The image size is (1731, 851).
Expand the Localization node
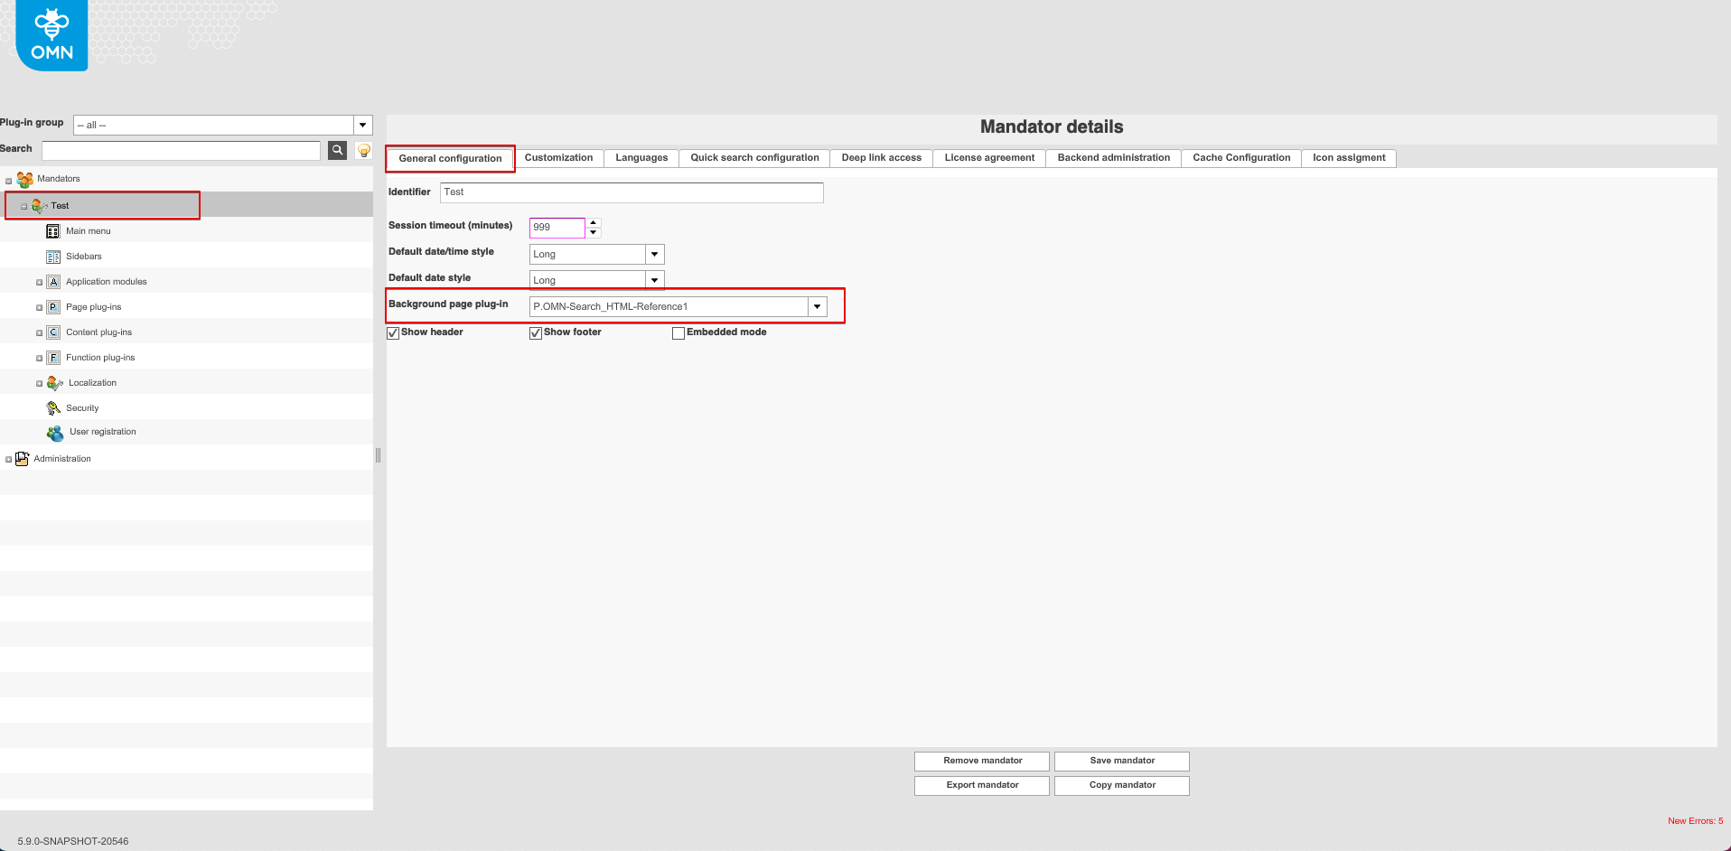point(39,384)
